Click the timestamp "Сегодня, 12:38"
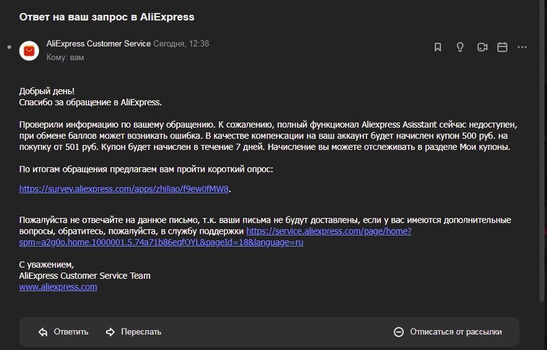Image resolution: width=547 pixels, height=350 pixels. coord(181,44)
